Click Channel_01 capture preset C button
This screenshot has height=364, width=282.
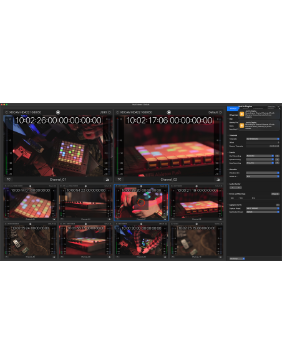click(6, 112)
